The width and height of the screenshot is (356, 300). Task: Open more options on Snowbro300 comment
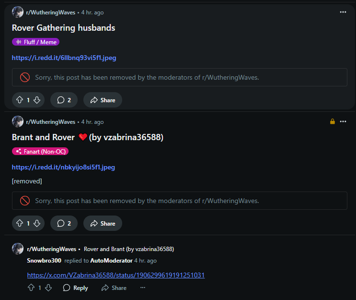pyautogui.click(x=143, y=288)
